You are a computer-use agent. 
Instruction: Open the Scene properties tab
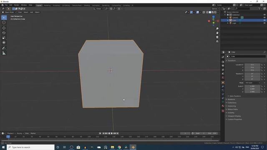click(223, 74)
